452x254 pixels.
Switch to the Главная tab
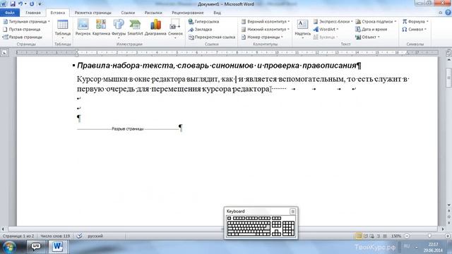pyautogui.click(x=33, y=13)
